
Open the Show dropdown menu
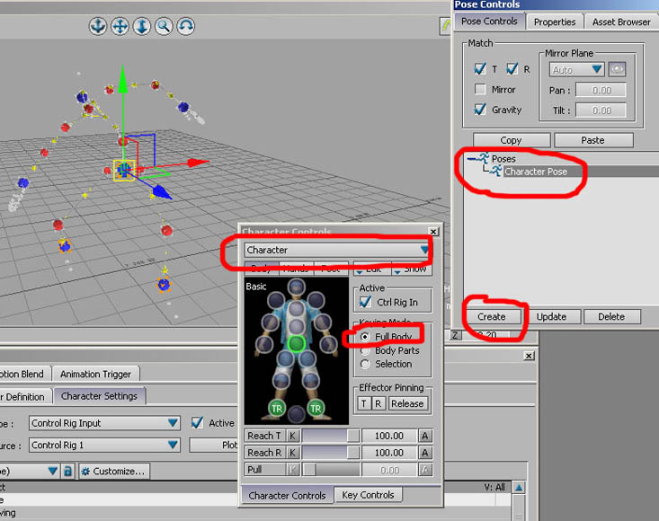click(x=412, y=269)
